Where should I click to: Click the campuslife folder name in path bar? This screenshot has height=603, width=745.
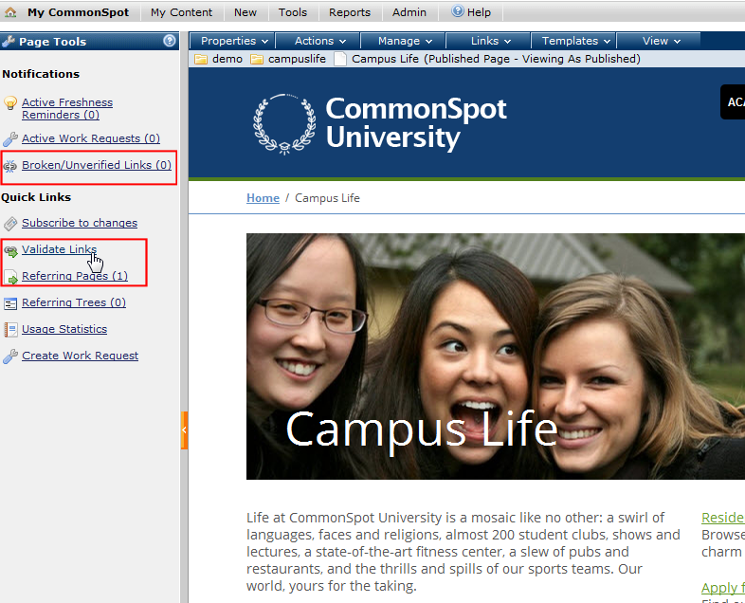point(297,59)
